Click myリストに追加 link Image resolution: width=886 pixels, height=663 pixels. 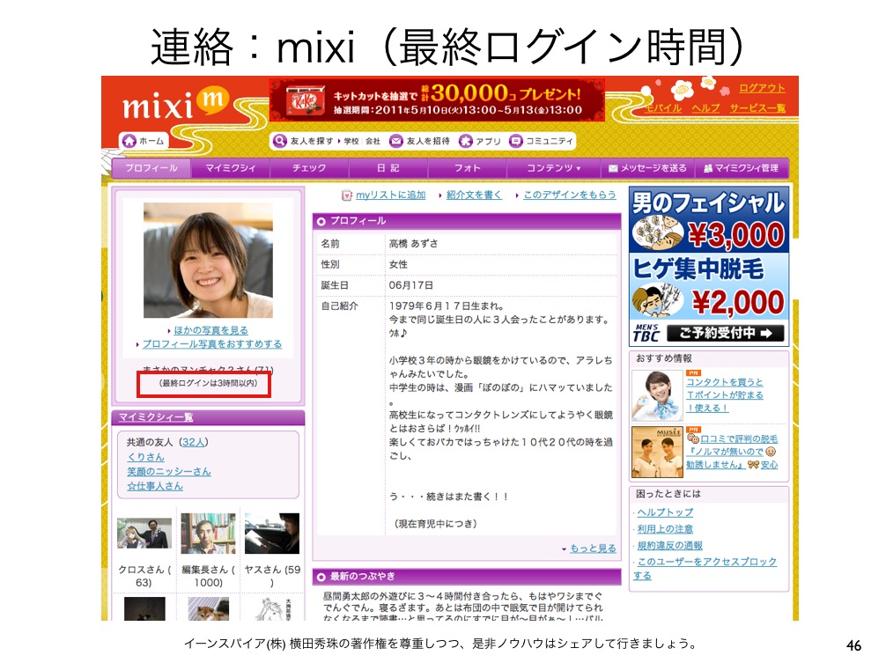coord(390,195)
